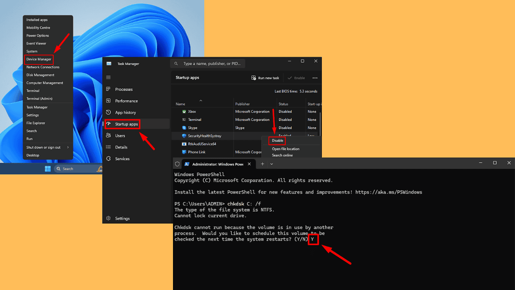This screenshot has width=515, height=290.
Task: Click the PowerShell new tab plus button
Action: click(262, 164)
